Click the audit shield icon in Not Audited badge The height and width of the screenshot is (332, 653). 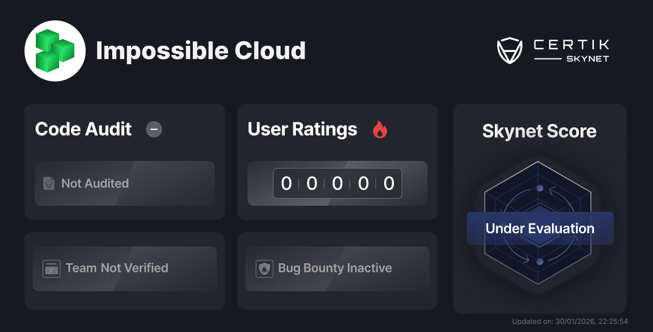click(x=49, y=183)
